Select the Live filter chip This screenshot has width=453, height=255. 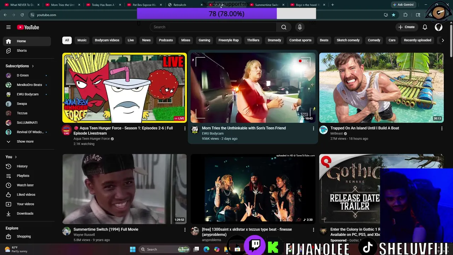coord(131,40)
